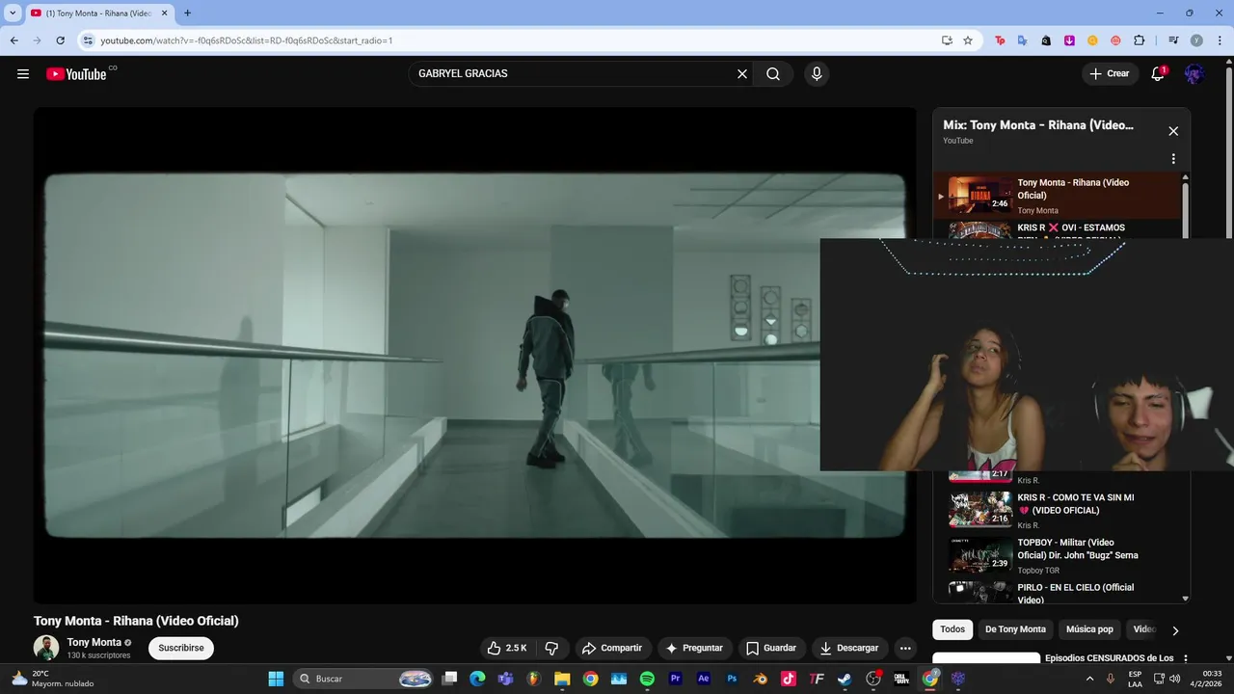This screenshot has height=694, width=1234.
Task: Open After Effects from taskbar
Action: pos(704,679)
